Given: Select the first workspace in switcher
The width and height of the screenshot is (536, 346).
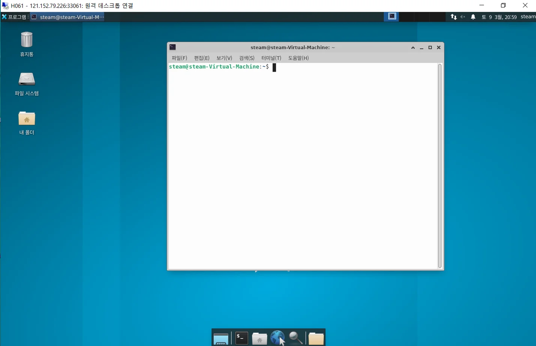Looking at the screenshot, I should (392, 16).
